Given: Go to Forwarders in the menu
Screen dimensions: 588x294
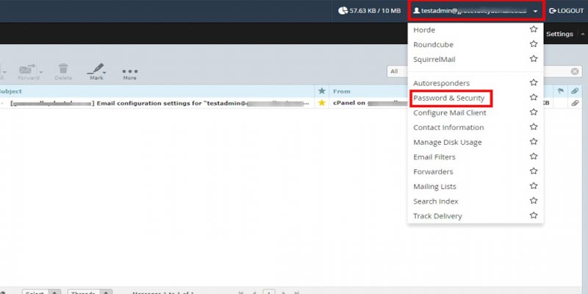Looking at the screenshot, I should tap(433, 172).
